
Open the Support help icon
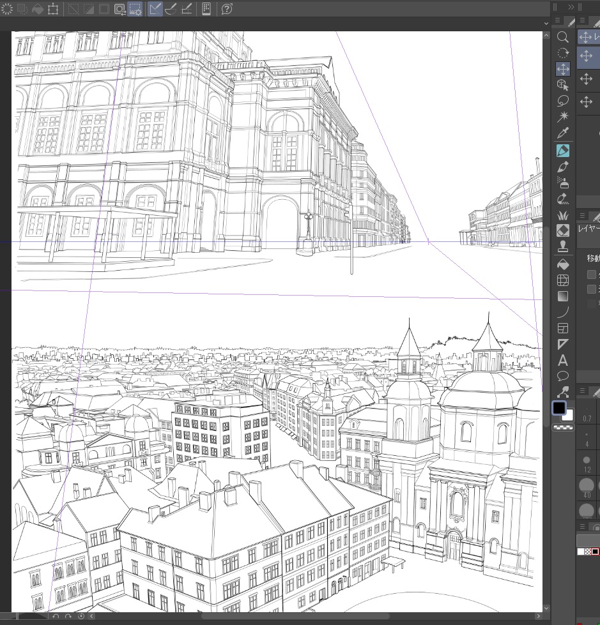pos(227,9)
